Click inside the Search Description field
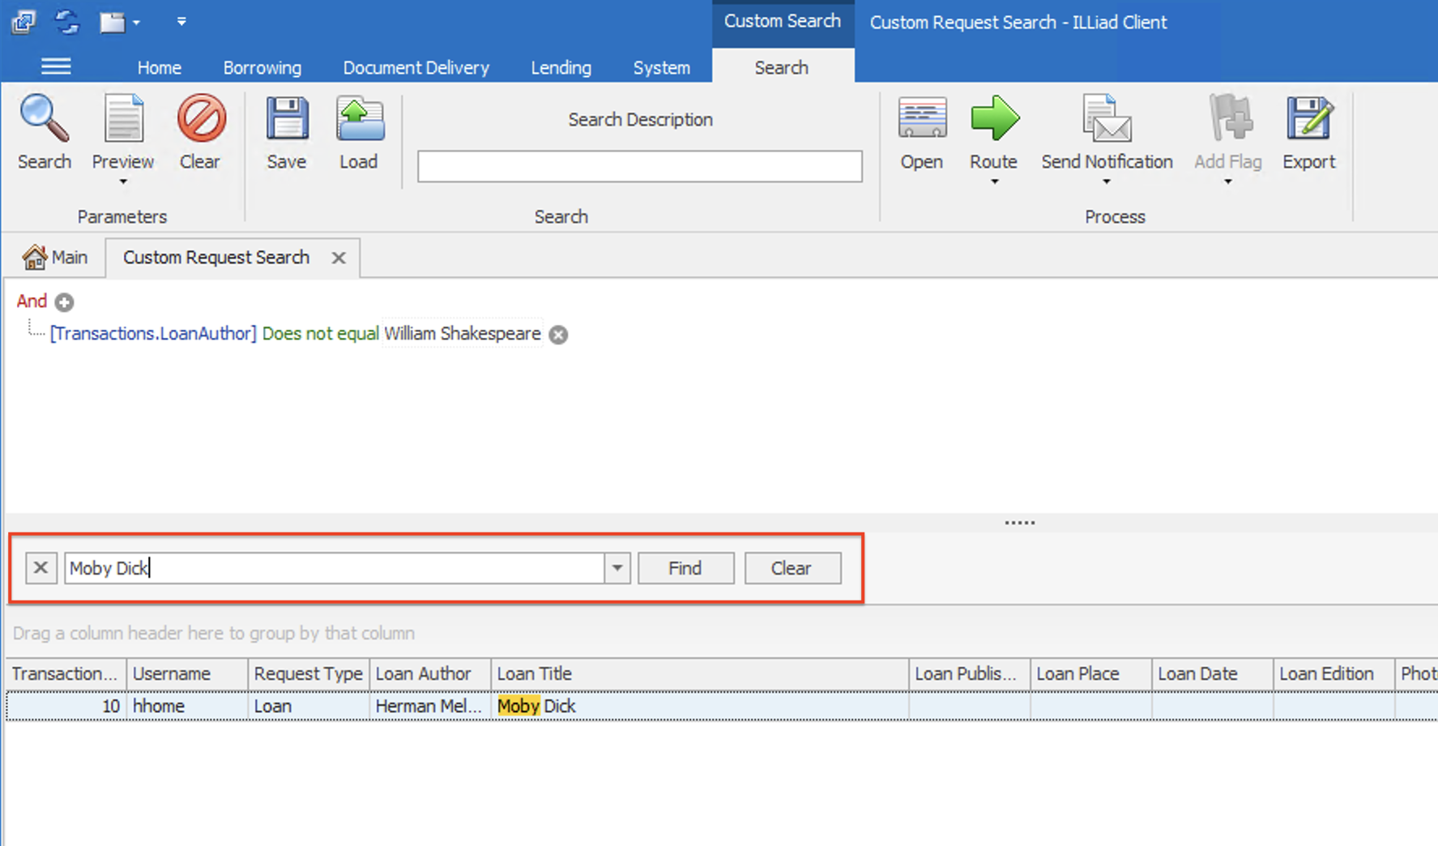1438x846 pixels. (x=639, y=166)
